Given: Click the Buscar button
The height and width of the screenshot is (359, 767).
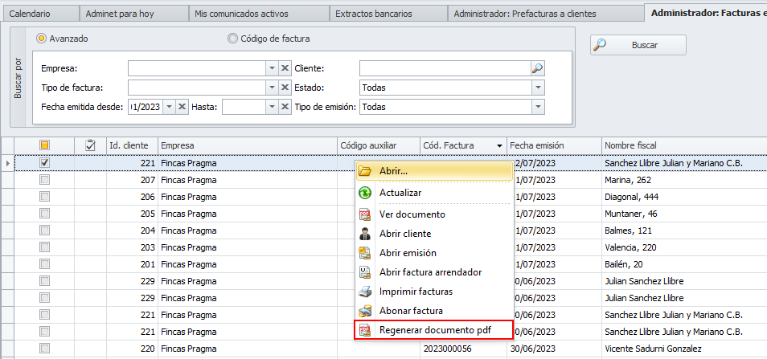Looking at the screenshot, I should [638, 45].
